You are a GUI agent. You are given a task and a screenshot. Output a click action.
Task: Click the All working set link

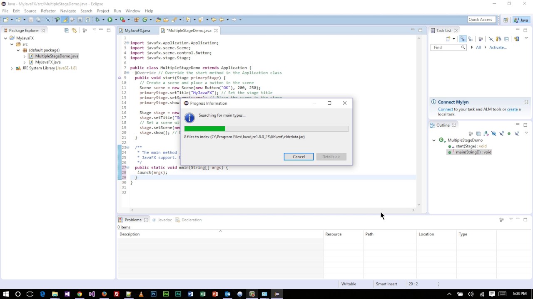point(478,47)
